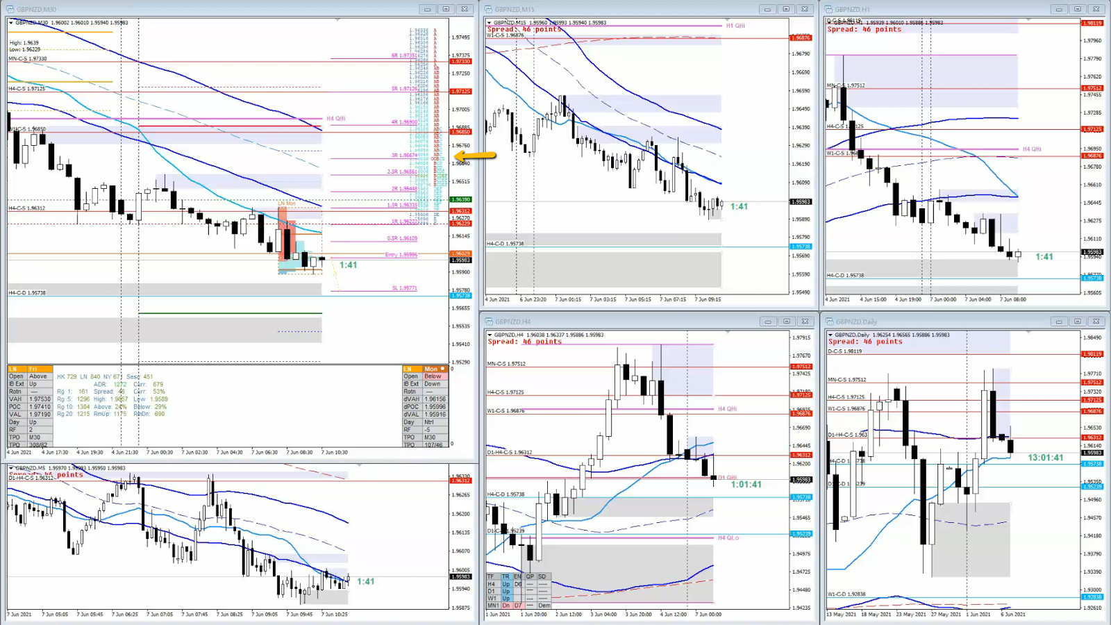Close the GBPNZD,M15 chart window
This screenshot has width=1111, height=625.
pos(804,9)
